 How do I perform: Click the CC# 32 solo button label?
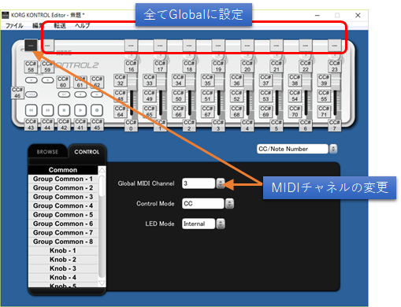point(120,80)
